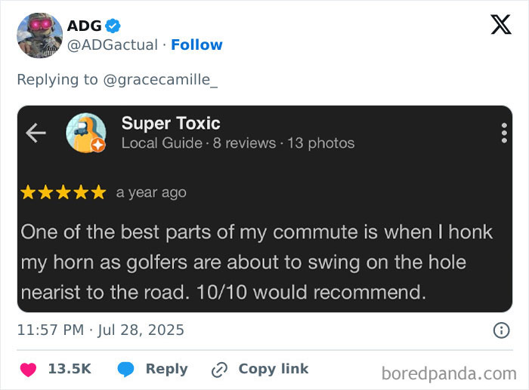
Task: Click the tweet info icon
Action: (500, 330)
